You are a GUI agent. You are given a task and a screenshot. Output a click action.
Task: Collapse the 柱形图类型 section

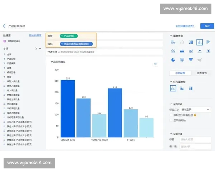coord(170,82)
